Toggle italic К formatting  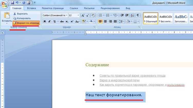click(49, 21)
